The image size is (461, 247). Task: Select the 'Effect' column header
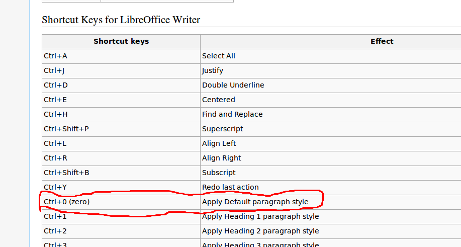point(331,41)
